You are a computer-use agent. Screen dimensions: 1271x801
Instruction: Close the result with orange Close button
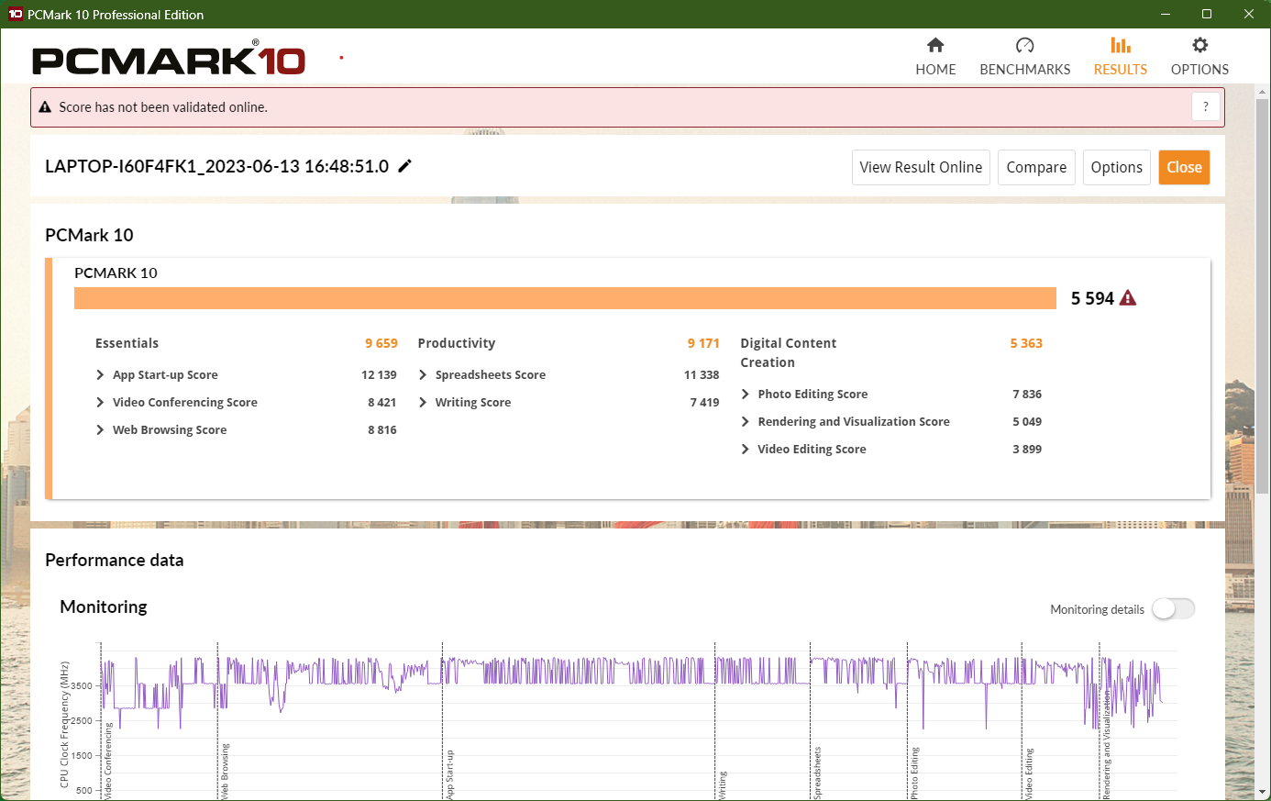coord(1184,167)
